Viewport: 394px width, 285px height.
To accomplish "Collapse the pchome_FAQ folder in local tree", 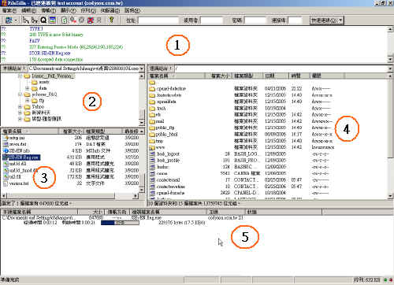I will tap(20, 94).
